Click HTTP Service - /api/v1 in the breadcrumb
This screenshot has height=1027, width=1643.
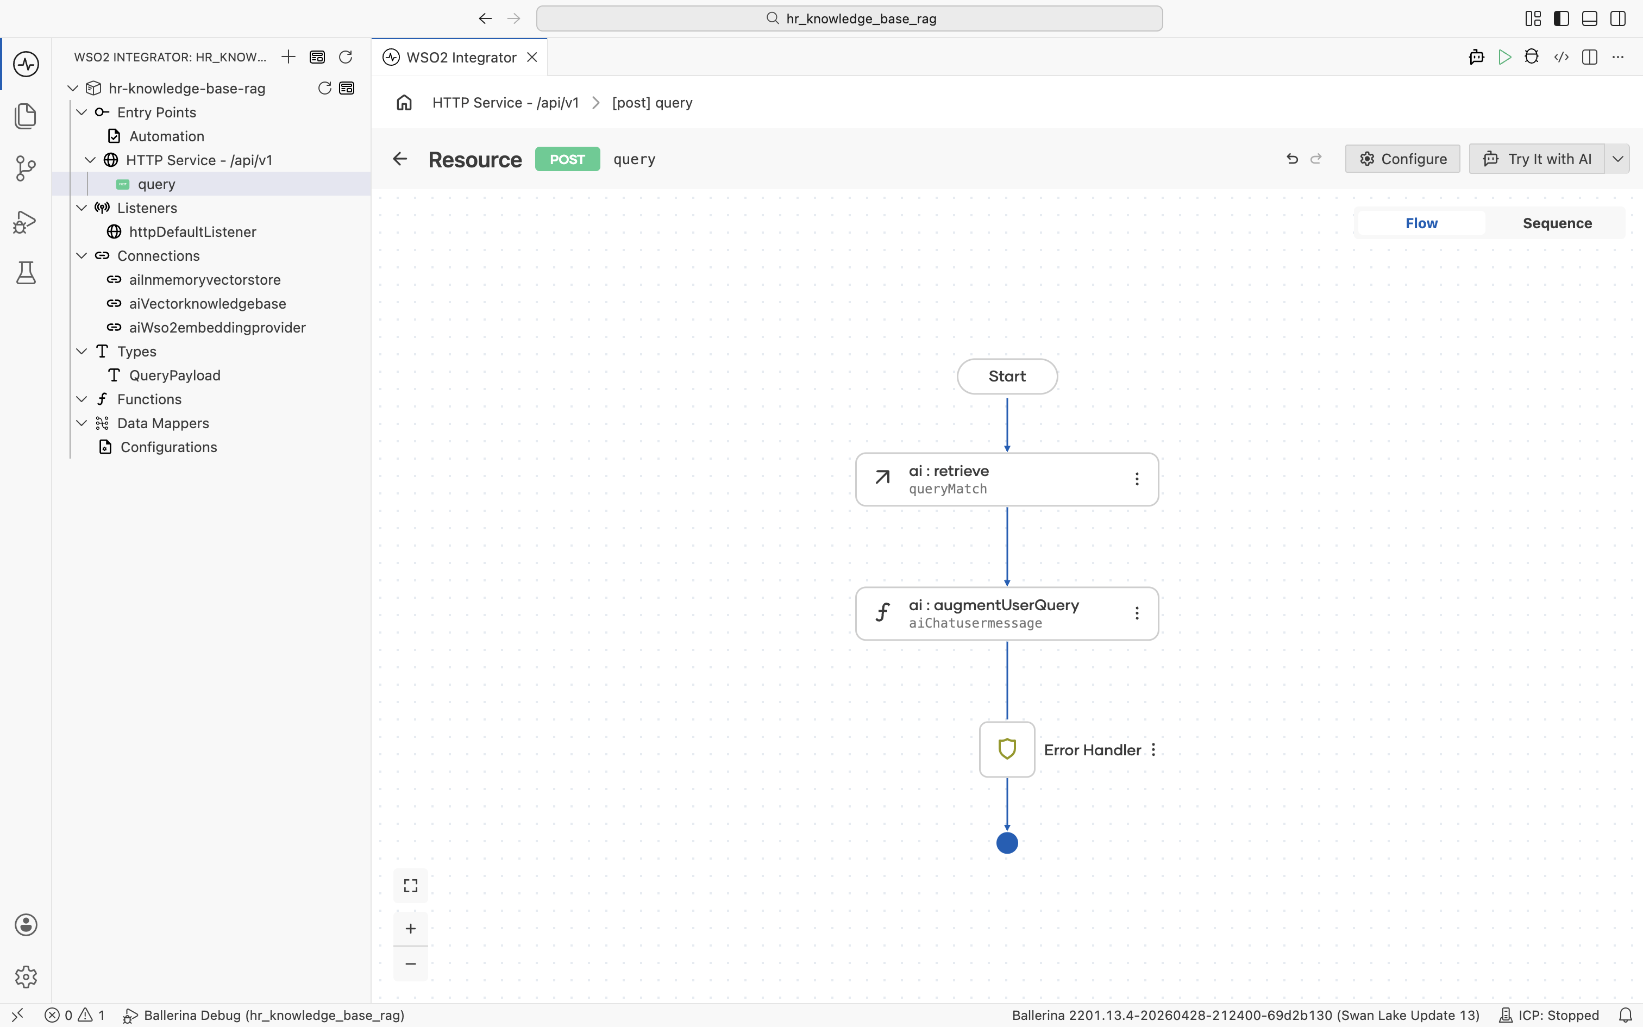click(505, 103)
